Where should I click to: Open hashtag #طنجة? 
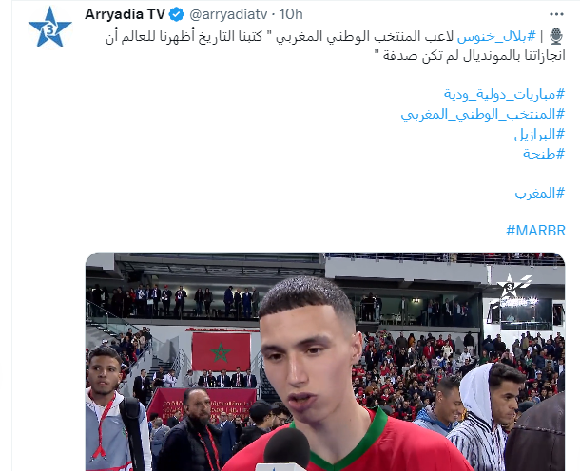pyautogui.click(x=544, y=153)
